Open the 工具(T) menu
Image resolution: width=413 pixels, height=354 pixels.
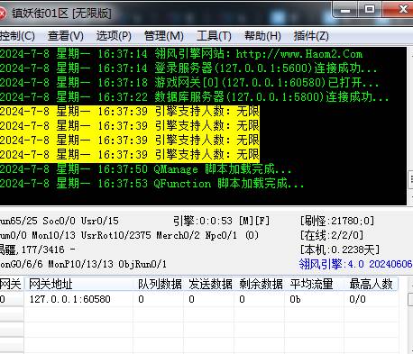click(214, 36)
